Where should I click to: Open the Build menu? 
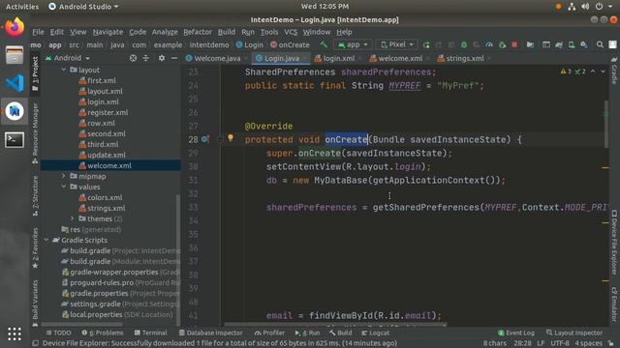coord(226,32)
